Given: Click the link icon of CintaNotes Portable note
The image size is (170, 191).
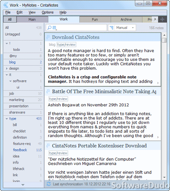Looking at the screenshot, I should 48,146.
